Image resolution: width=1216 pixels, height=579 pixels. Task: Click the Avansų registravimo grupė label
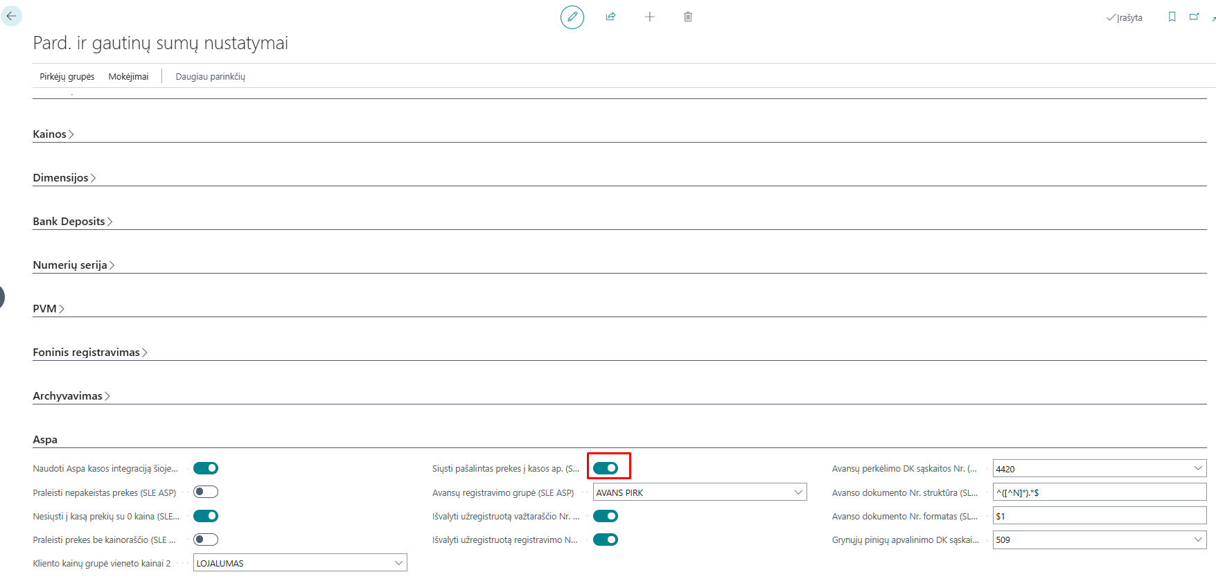tap(503, 493)
